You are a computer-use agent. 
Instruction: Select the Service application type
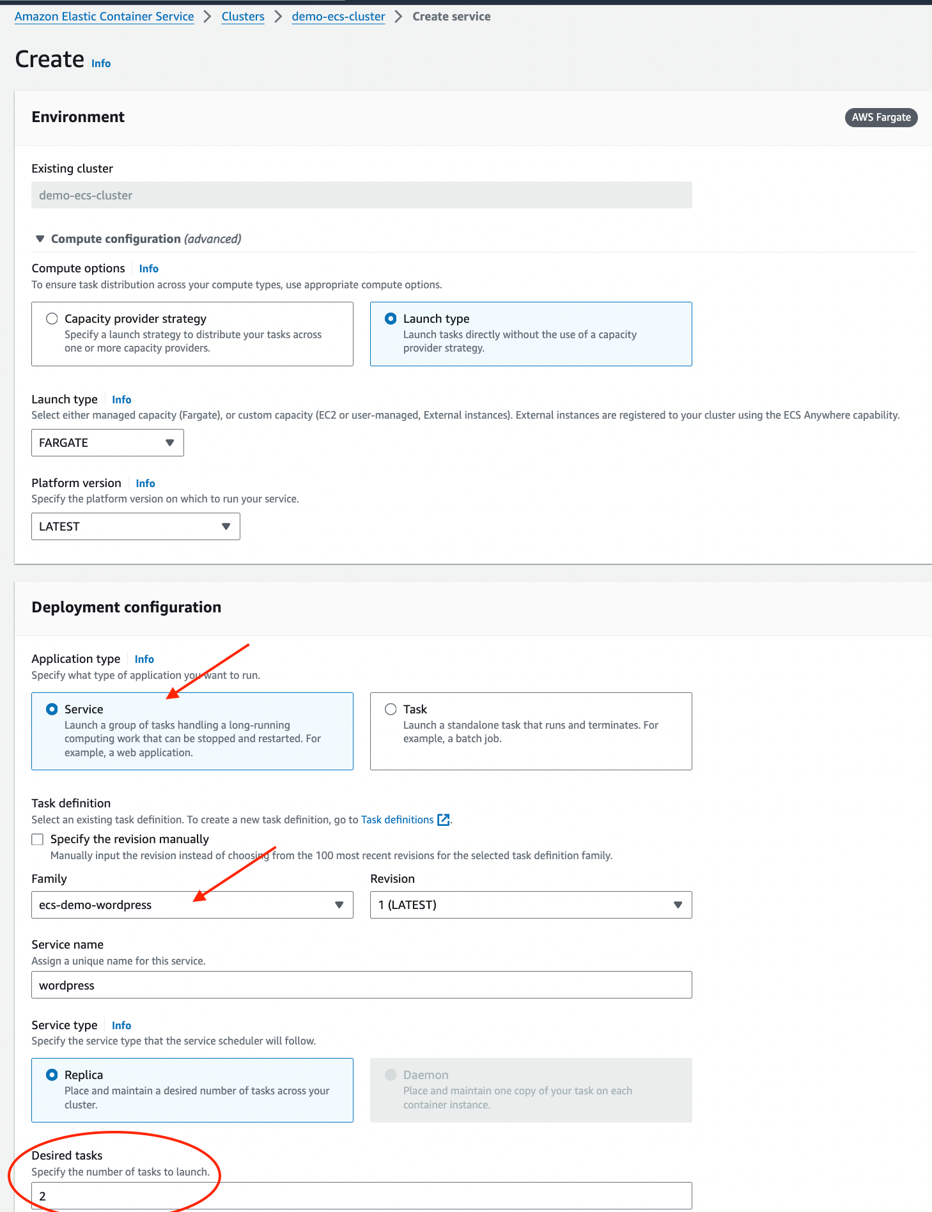click(x=52, y=709)
